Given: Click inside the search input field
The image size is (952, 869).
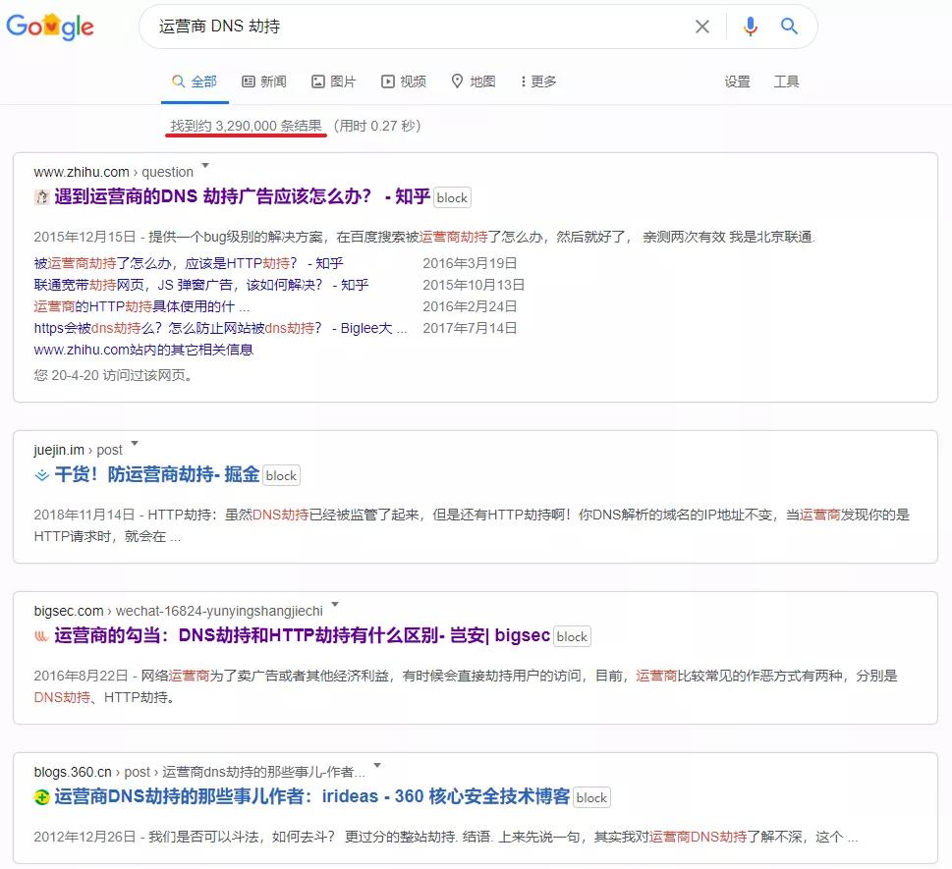Looking at the screenshot, I should (x=393, y=27).
